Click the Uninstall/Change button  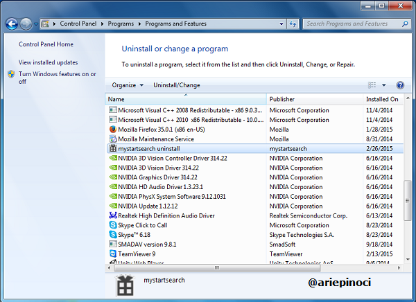[x=177, y=85]
